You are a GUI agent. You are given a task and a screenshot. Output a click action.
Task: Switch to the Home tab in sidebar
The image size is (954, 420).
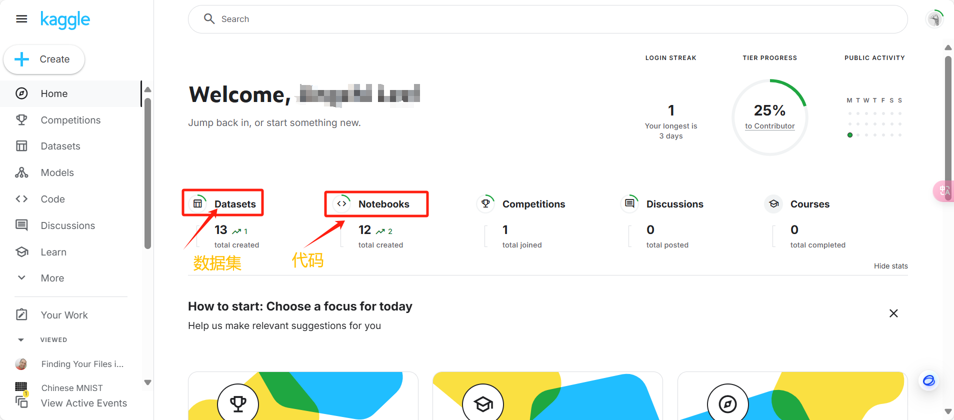point(53,93)
